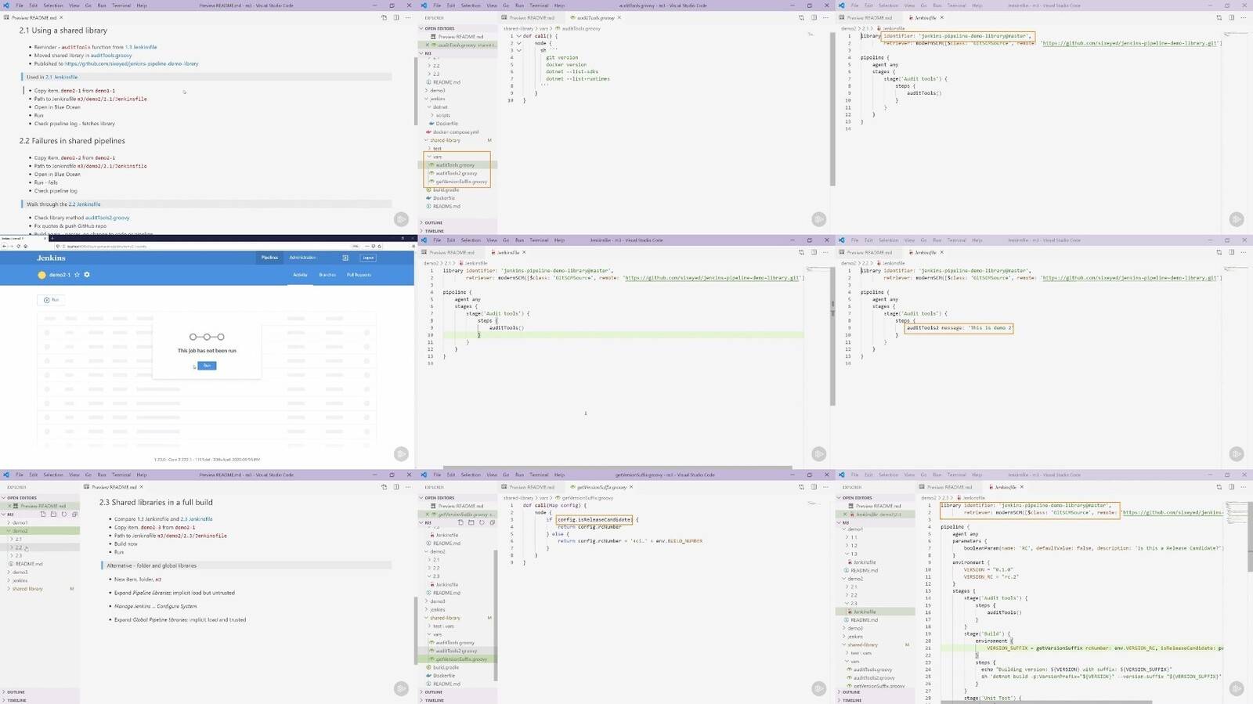Close the Preview README.md tab in 2.3 Shared libraries window

click(143, 487)
